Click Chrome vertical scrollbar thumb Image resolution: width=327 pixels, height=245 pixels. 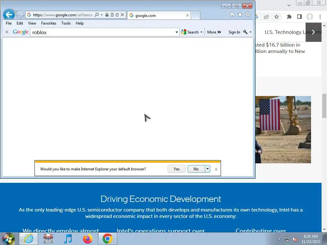coord(324,106)
